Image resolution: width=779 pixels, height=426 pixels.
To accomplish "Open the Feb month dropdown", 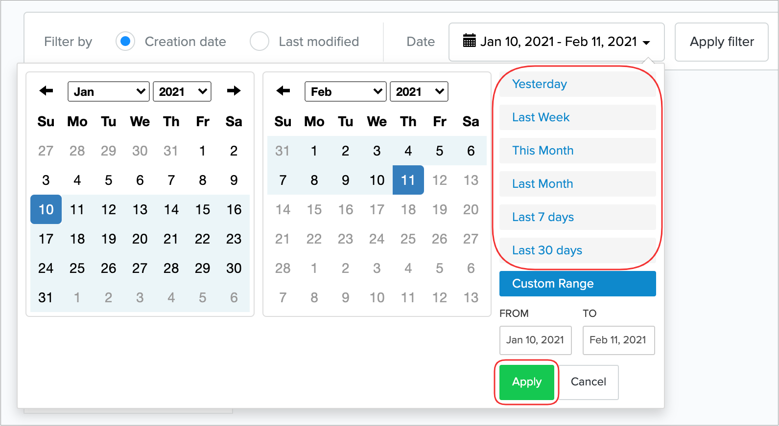I will (x=346, y=91).
